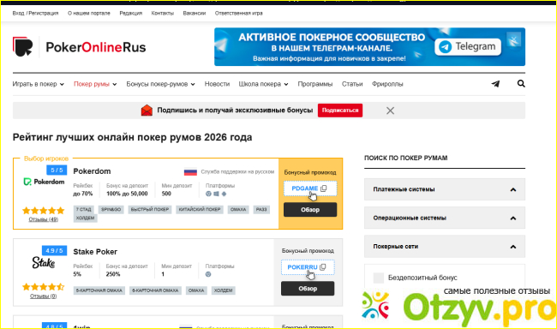Copy the PDGAME promo code icon

click(x=324, y=188)
